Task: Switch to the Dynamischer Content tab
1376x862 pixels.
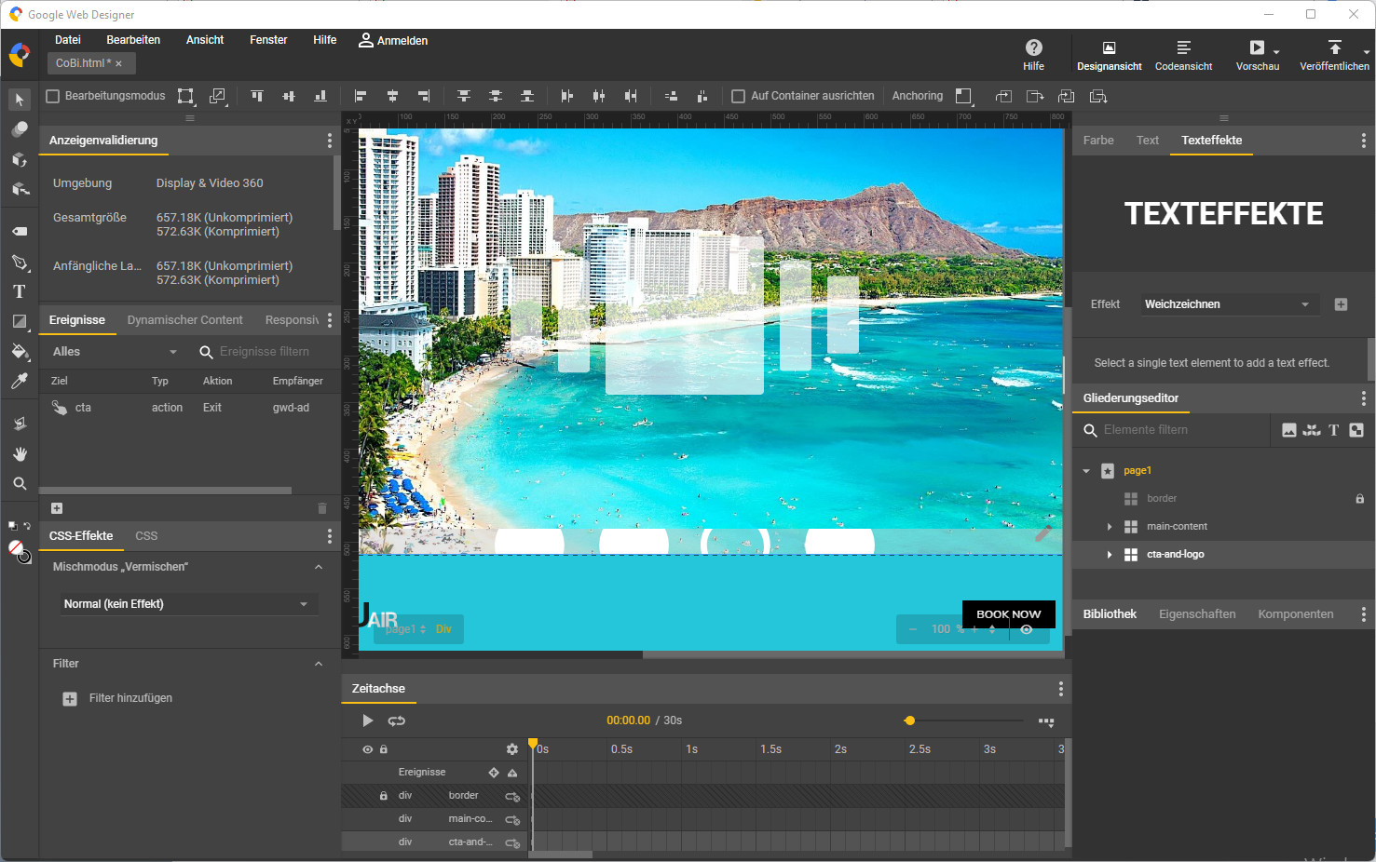Action: (x=184, y=319)
